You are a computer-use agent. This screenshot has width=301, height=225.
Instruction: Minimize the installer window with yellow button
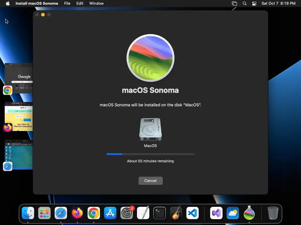[x=43, y=15]
